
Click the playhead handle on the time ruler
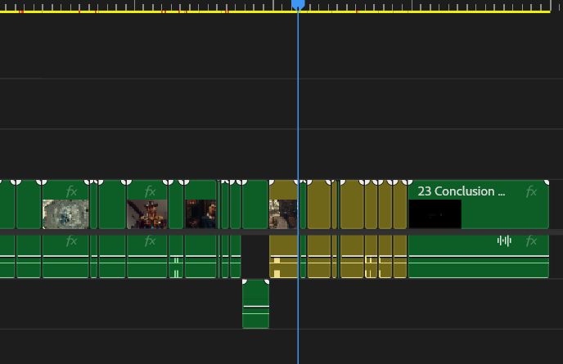[x=298, y=5]
